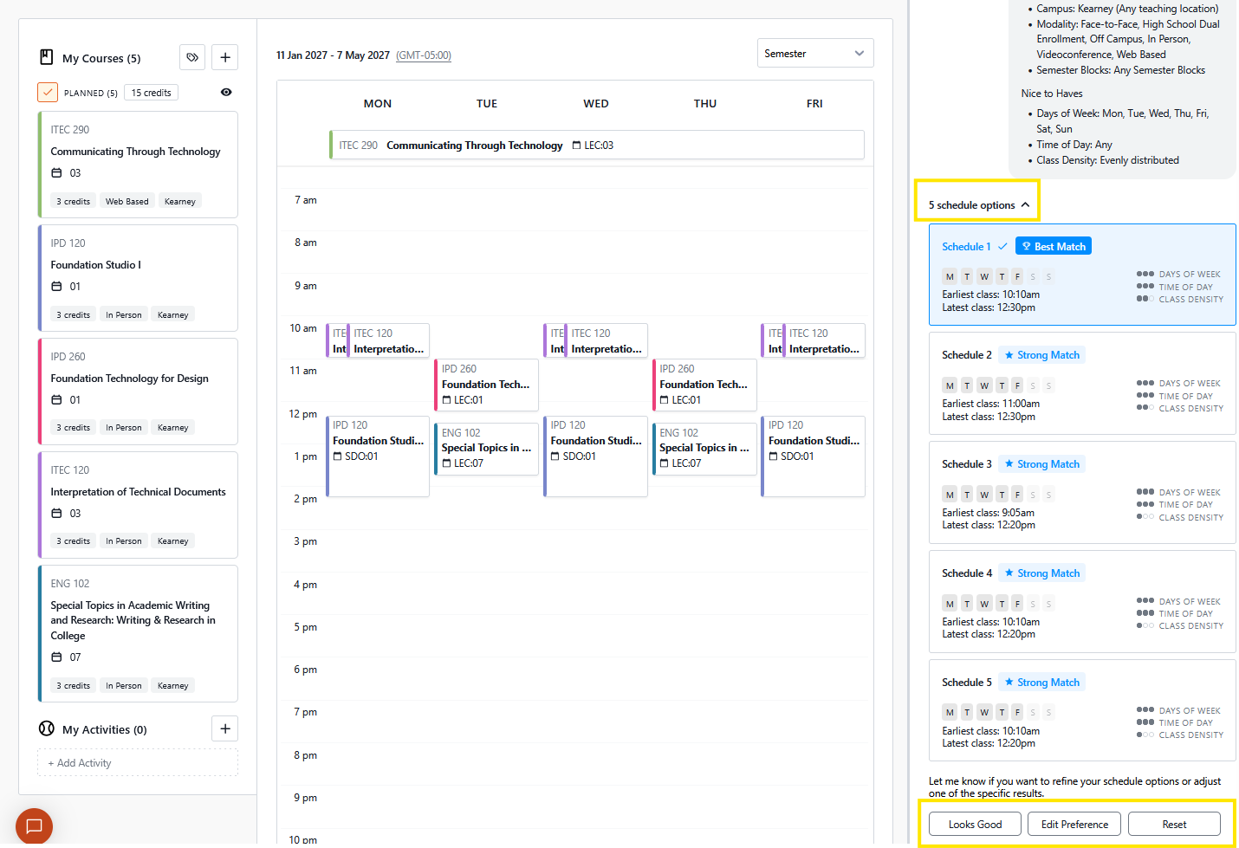The width and height of the screenshot is (1239, 848).
Task: Click Friday's ITEC 120 Interpretation event
Action: pyautogui.click(x=824, y=340)
